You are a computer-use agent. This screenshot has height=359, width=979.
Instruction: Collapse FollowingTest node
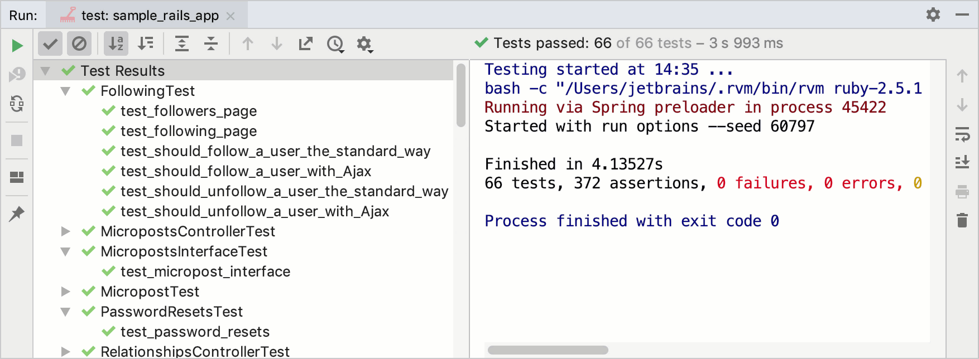pos(65,91)
